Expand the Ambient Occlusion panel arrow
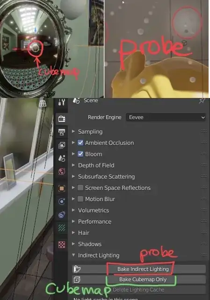The height and width of the screenshot is (300, 210). pyautogui.click(x=73, y=142)
